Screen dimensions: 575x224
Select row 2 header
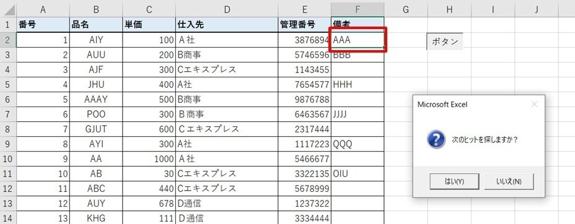click(x=8, y=40)
